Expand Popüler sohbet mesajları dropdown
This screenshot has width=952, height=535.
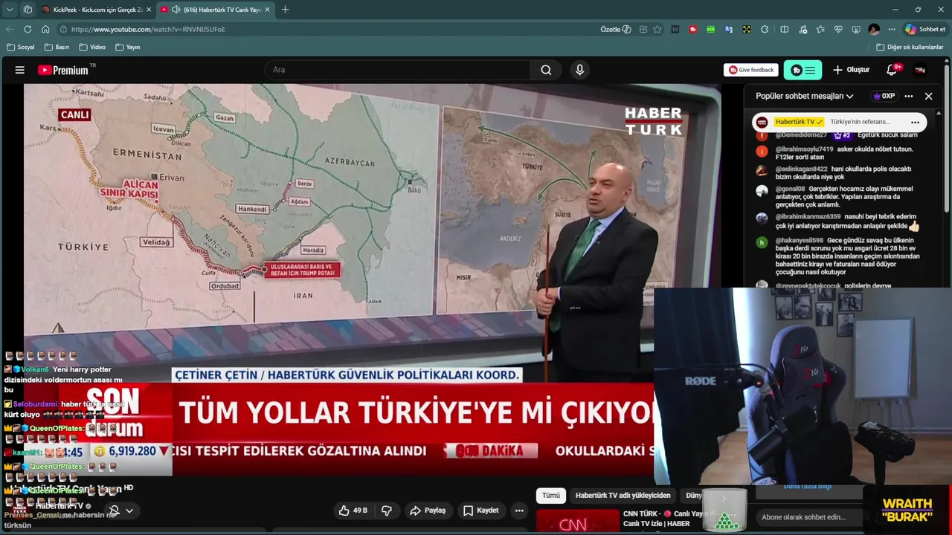[x=805, y=96]
